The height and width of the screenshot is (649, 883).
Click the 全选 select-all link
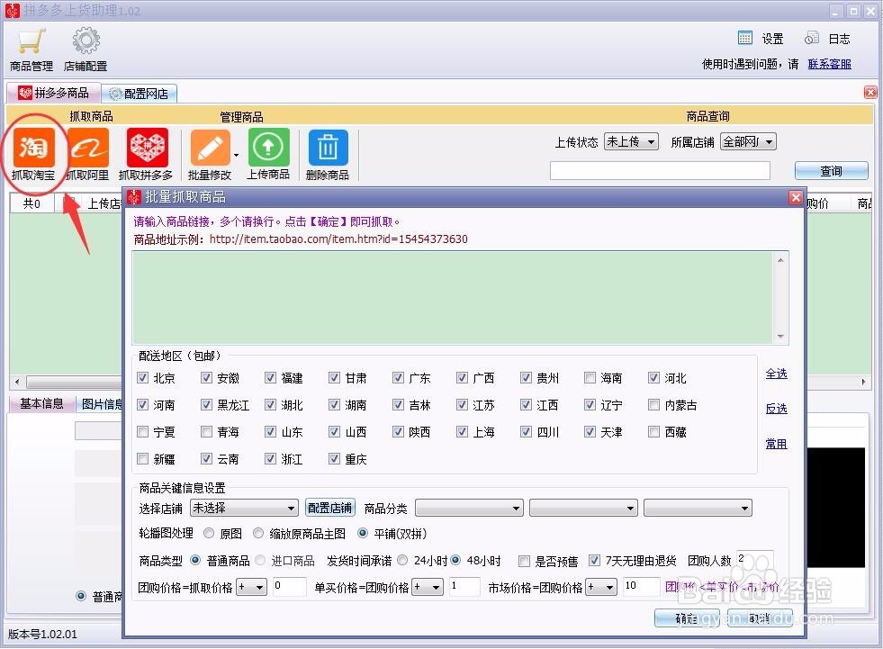(x=775, y=374)
